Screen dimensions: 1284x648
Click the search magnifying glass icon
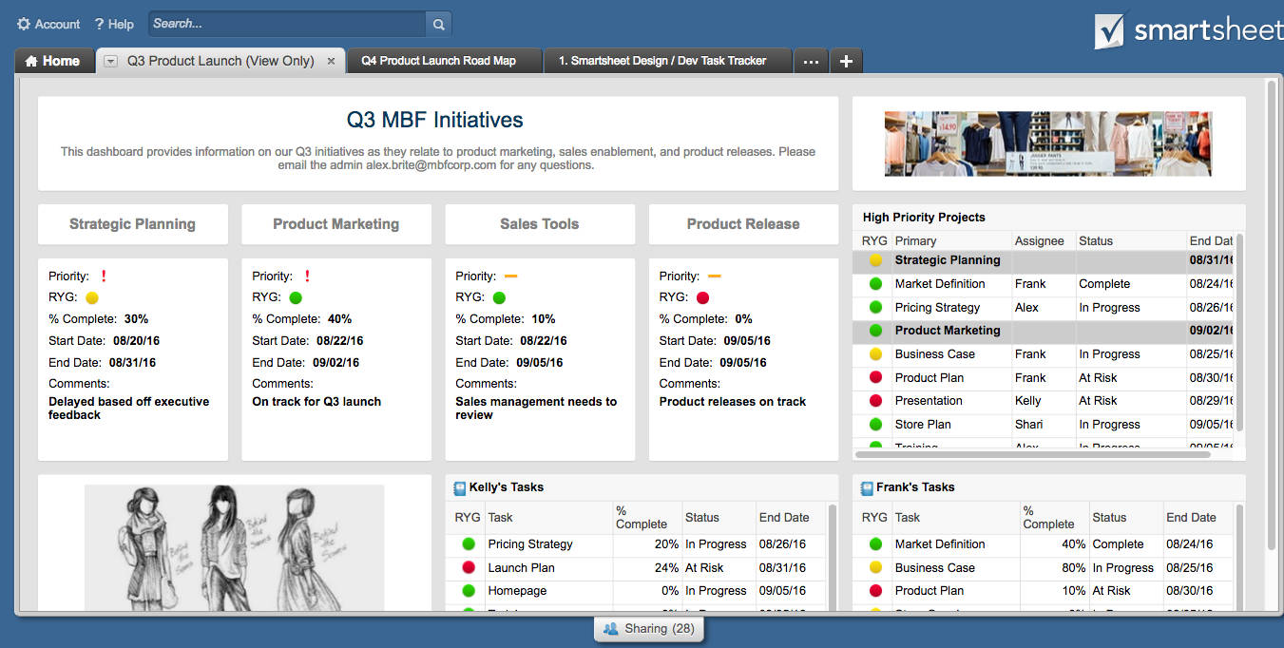click(437, 24)
